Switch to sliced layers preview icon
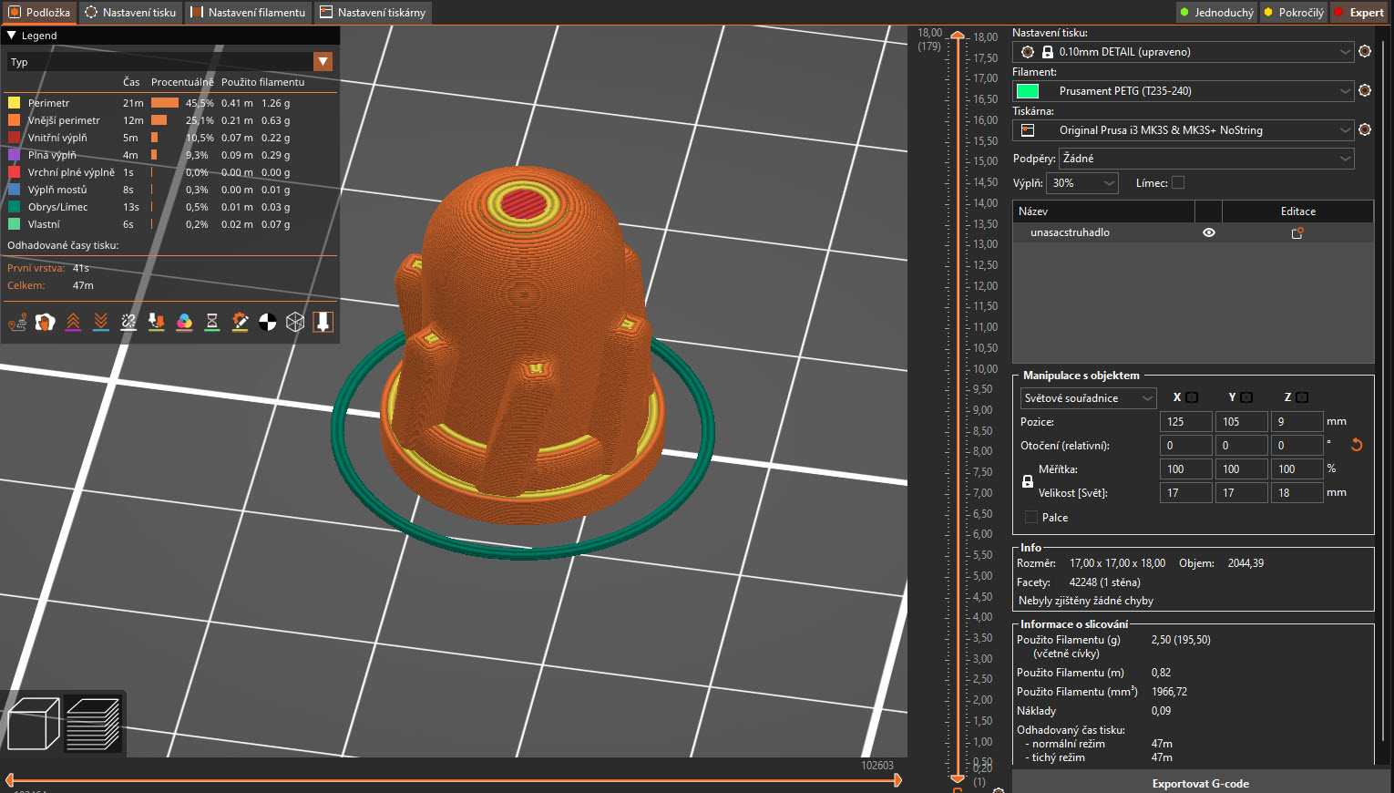The height and width of the screenshot is (793, 1394). tap(93, 724)
